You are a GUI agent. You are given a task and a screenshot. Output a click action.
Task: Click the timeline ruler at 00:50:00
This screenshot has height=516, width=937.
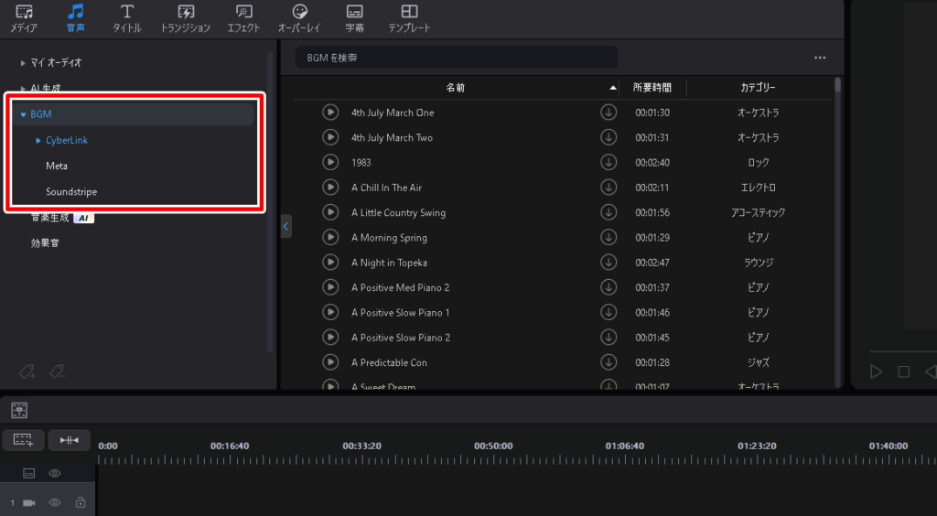(493, 458)
